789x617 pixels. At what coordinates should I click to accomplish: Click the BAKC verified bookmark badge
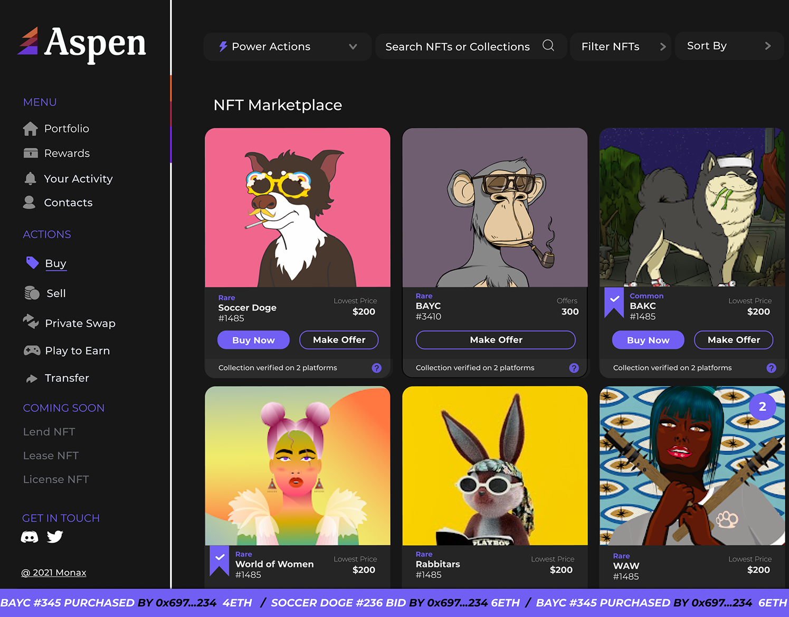click(x=614, y=302)
